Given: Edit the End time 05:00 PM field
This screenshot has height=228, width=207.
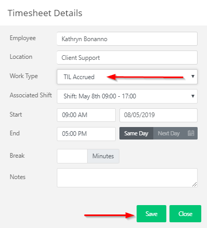Looking at the screenshot, I should click(86, 134).
